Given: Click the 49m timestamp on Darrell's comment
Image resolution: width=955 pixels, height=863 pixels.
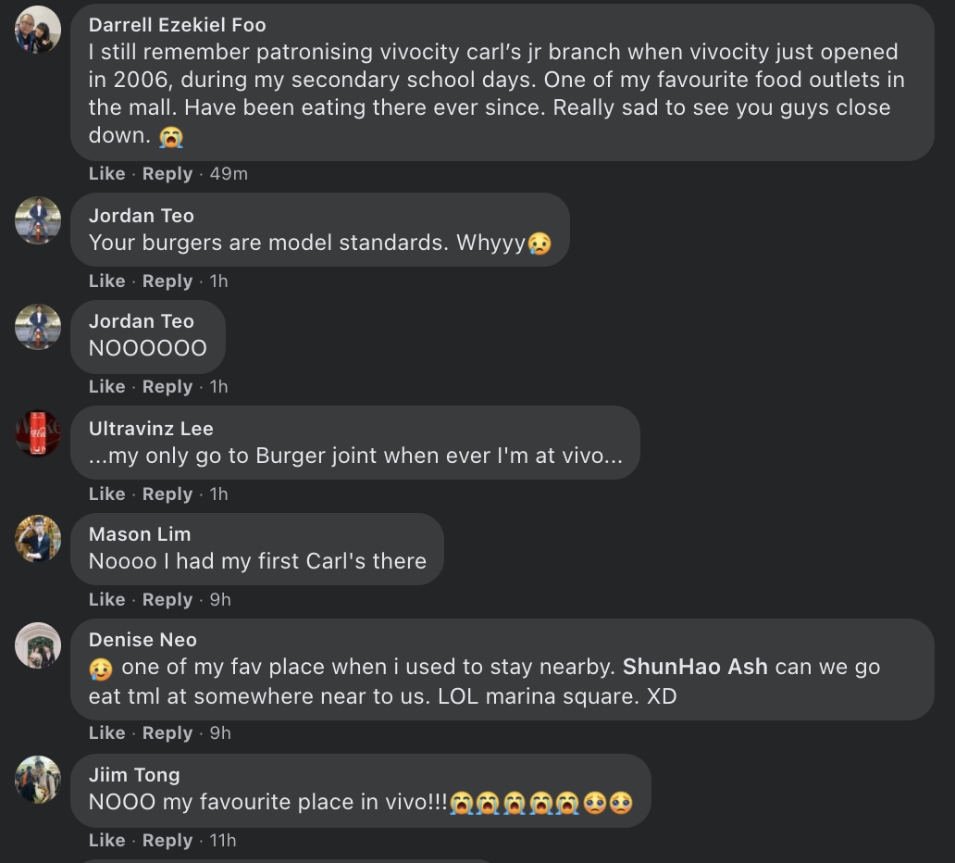Looking at the screenshot, I should [229, 174].
